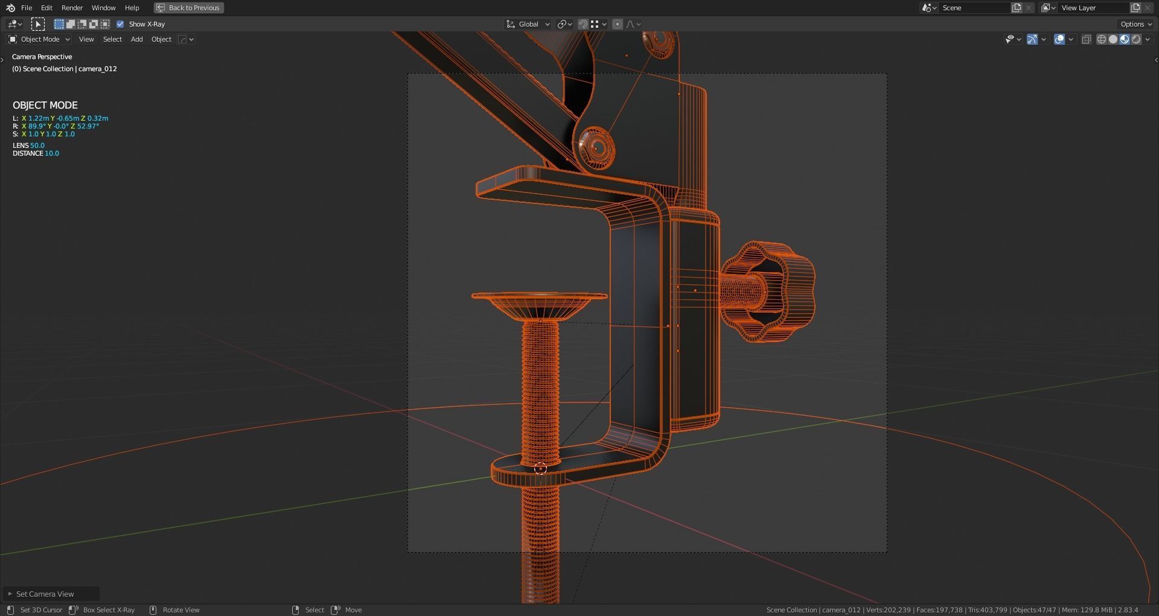
Task: Toggle the snap magnet icon
Action: click(x=583, y=24)
